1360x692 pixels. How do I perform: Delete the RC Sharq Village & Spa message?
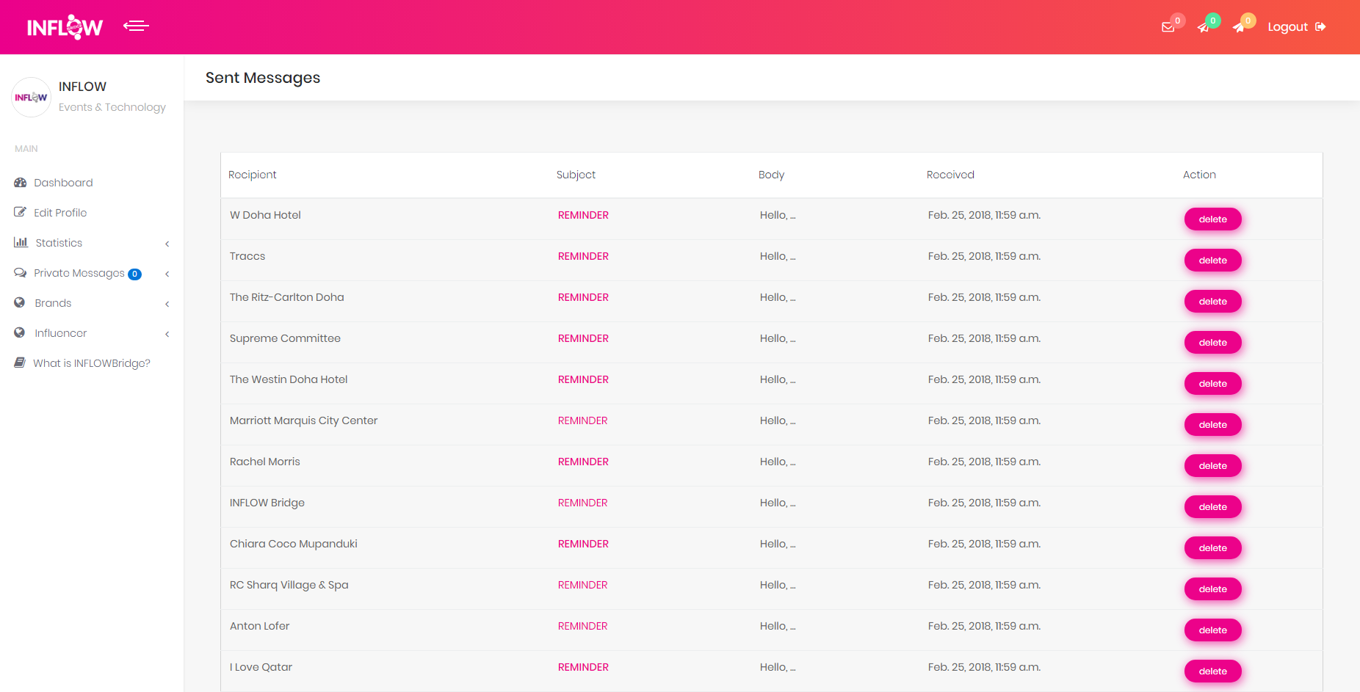point(1212,589)
